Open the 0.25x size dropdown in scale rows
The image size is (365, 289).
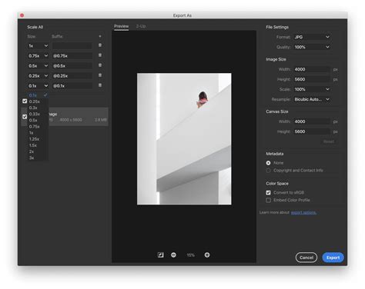pyautogui.click(x=38, y=76)
